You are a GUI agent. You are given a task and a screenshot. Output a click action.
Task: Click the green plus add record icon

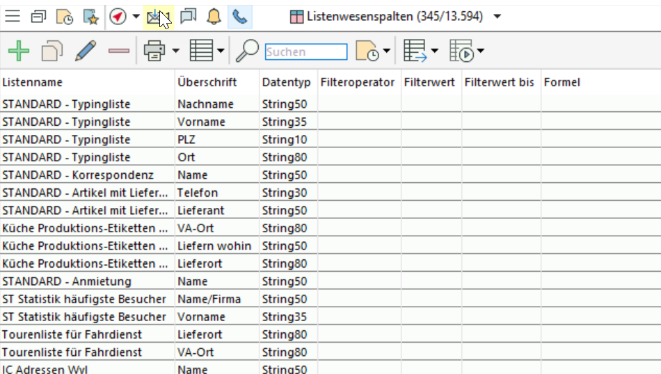point(19,51)
